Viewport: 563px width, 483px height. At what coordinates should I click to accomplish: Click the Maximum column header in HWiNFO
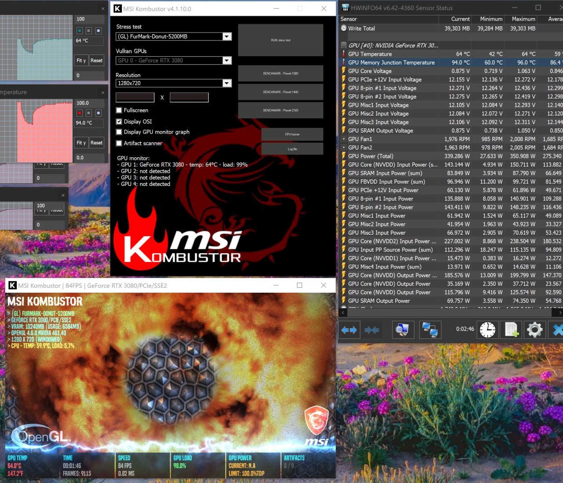tap(521, 19)
